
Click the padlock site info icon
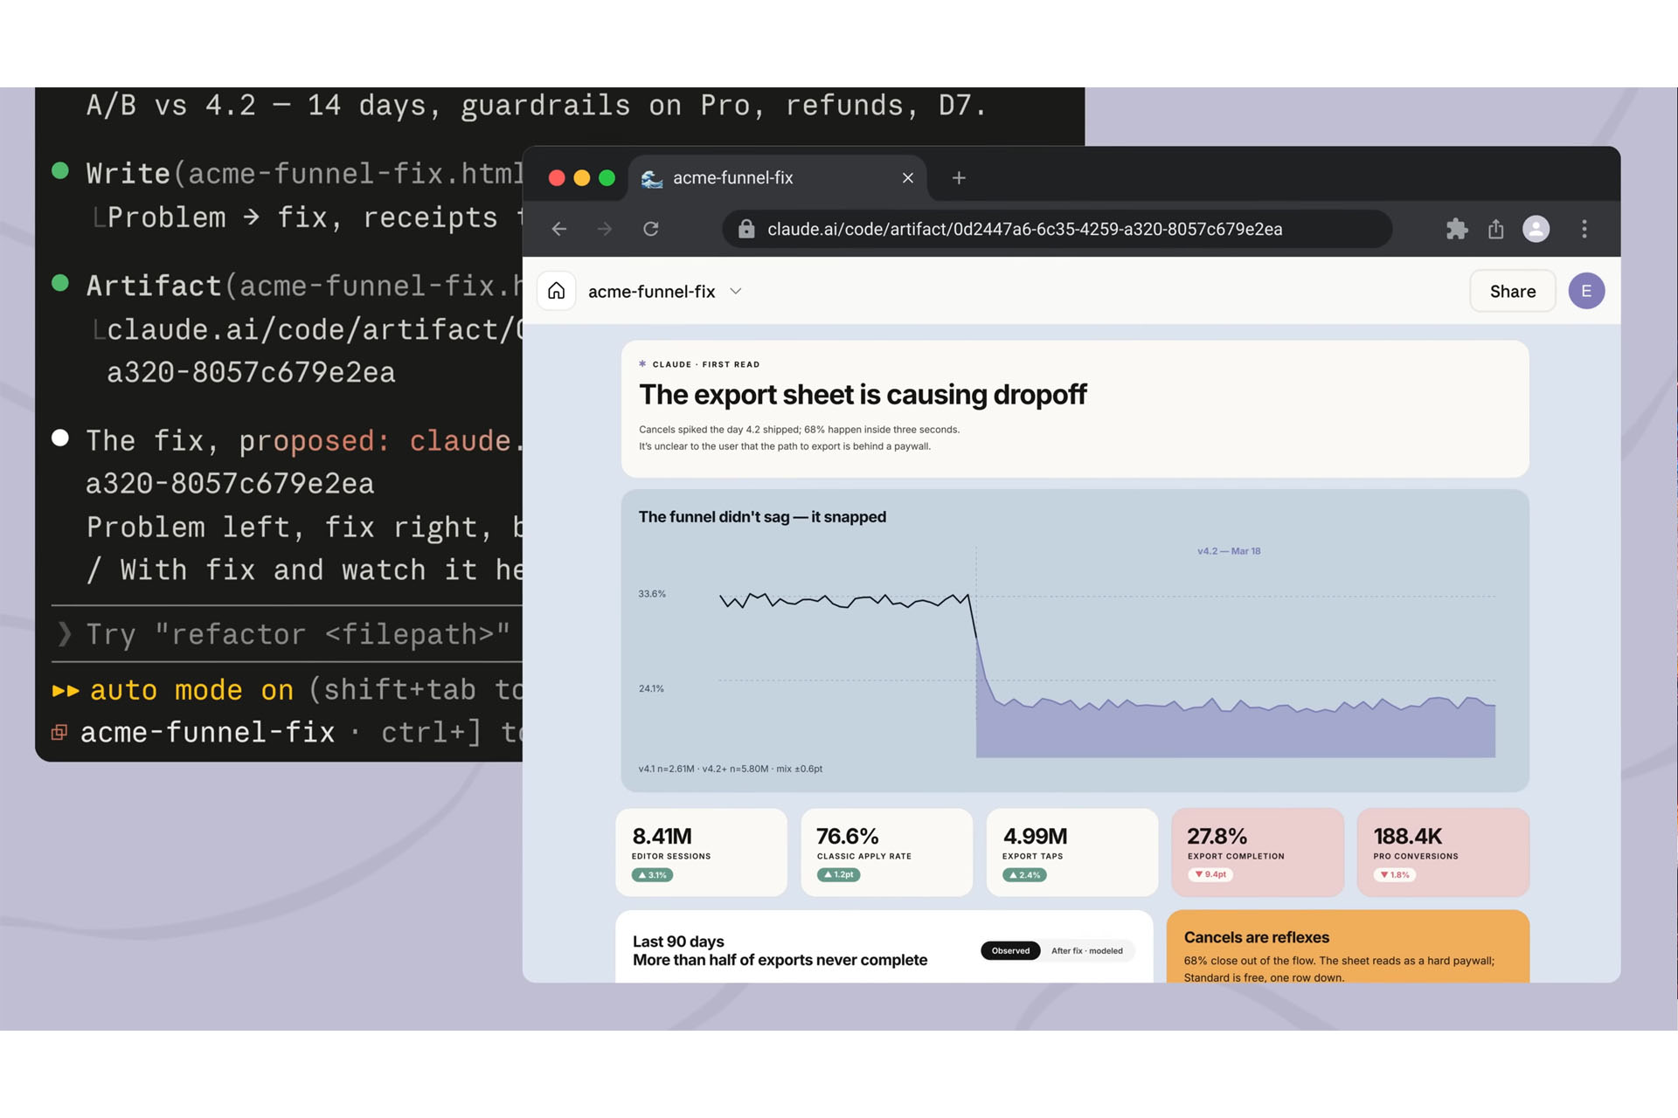(x=746, y=229)
